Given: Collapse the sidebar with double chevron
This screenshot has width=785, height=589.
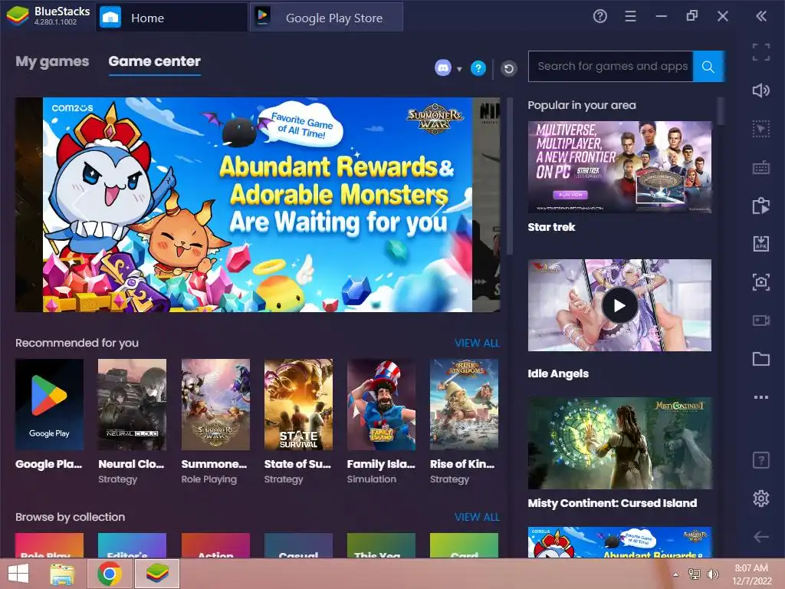Looking at the screenshot, I should point(761,17).
